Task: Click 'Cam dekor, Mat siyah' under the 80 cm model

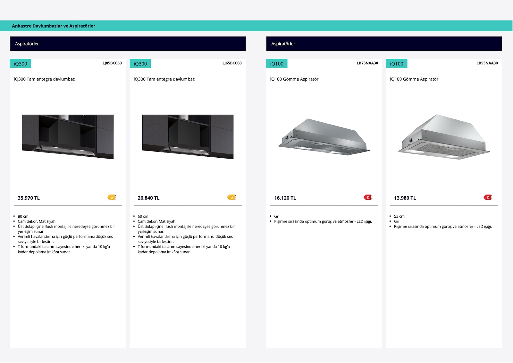Action: (x=37, y=221)
